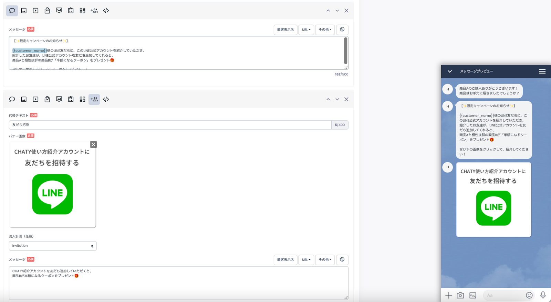Insert 顧客表示名 in the second message

coord(285,260)
